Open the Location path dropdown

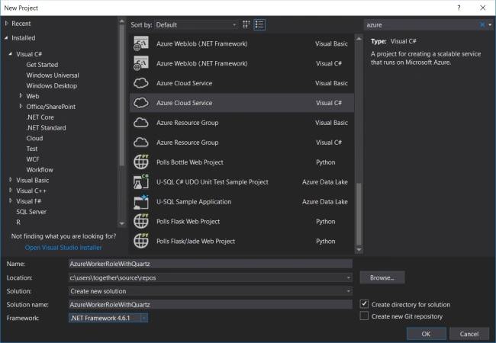[x=348, y=278]
